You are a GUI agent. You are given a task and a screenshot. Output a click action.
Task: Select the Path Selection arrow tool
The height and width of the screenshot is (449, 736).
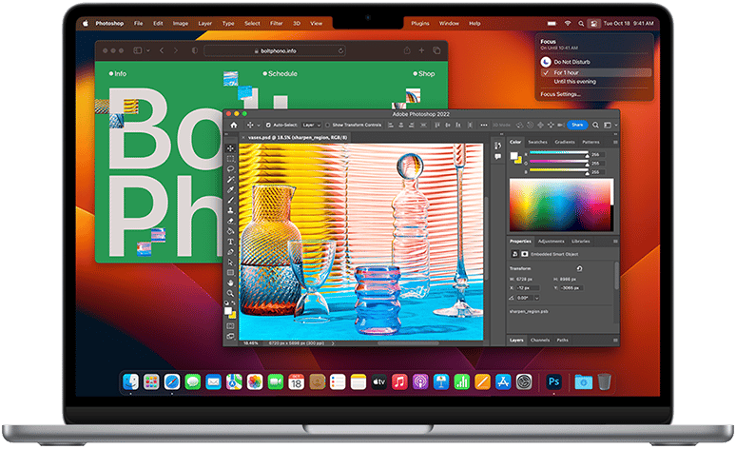click(230, 262)
